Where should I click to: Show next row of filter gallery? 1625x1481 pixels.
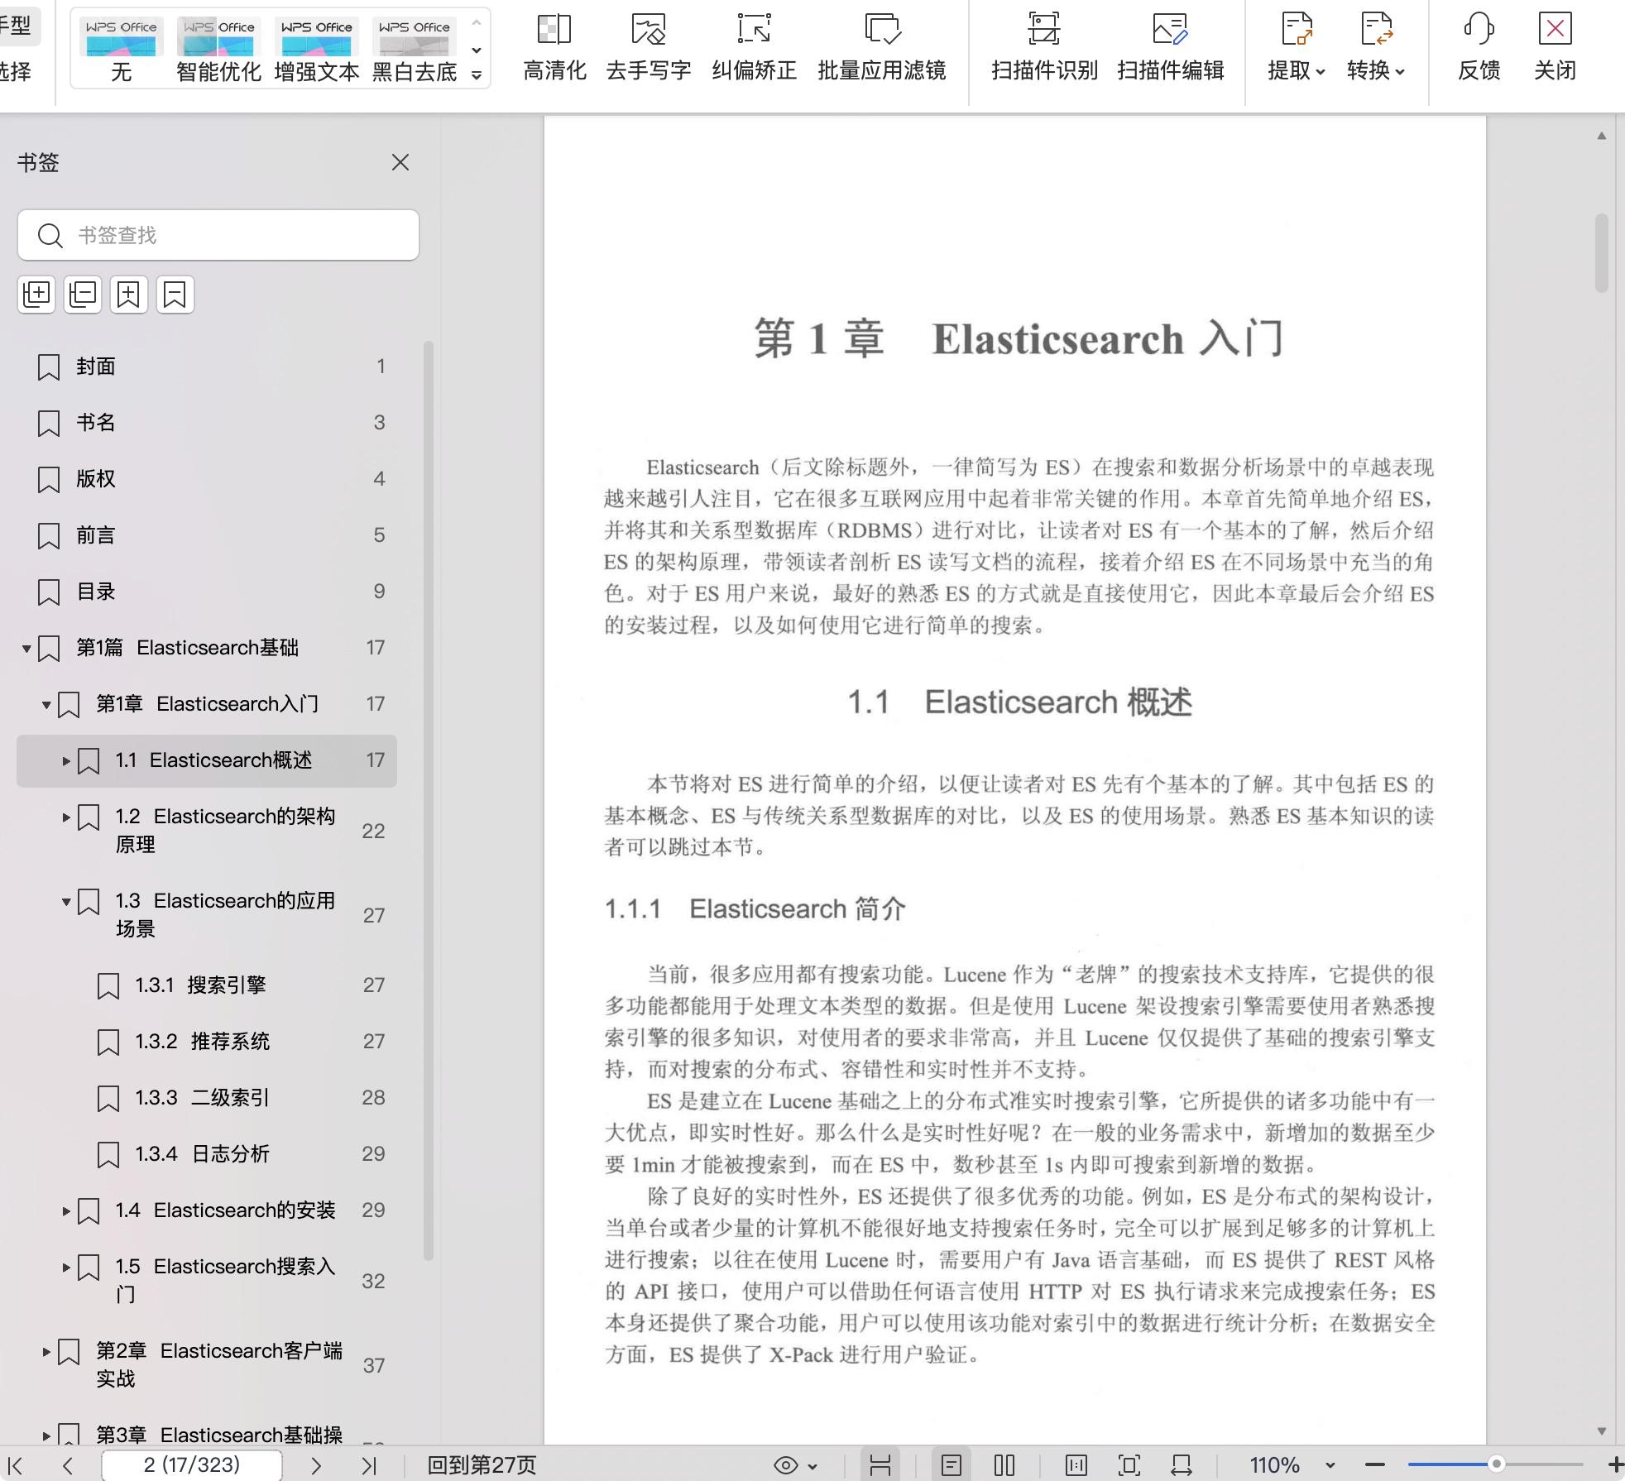click(x=477, y=50)
